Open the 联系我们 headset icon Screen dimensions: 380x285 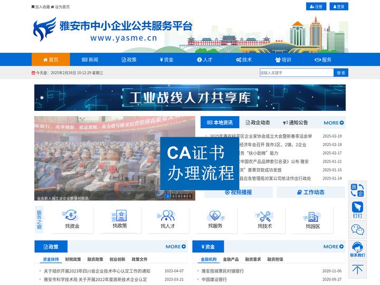click(x=357, y=250)
